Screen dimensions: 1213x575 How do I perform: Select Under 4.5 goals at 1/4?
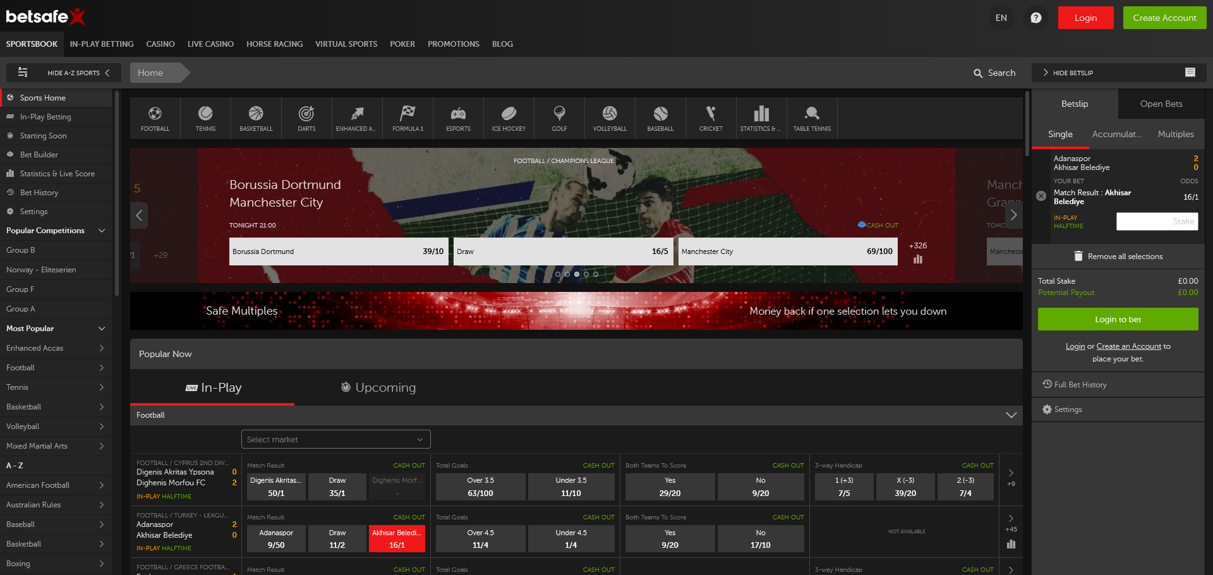coord(571,539)
